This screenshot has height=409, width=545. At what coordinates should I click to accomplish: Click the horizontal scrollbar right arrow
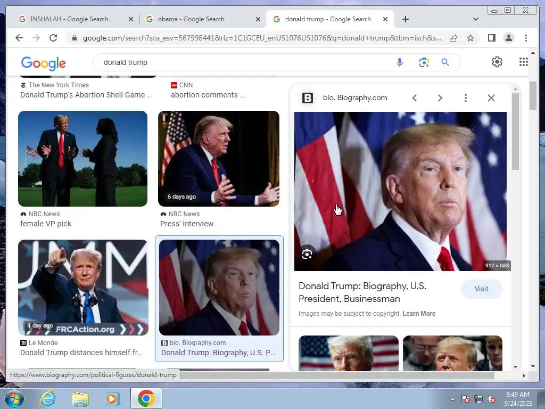point(524,375)
